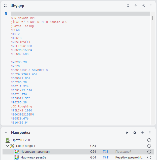
Task: Grab the drag handle beside Штуцер title
Action: pos(5,6)
